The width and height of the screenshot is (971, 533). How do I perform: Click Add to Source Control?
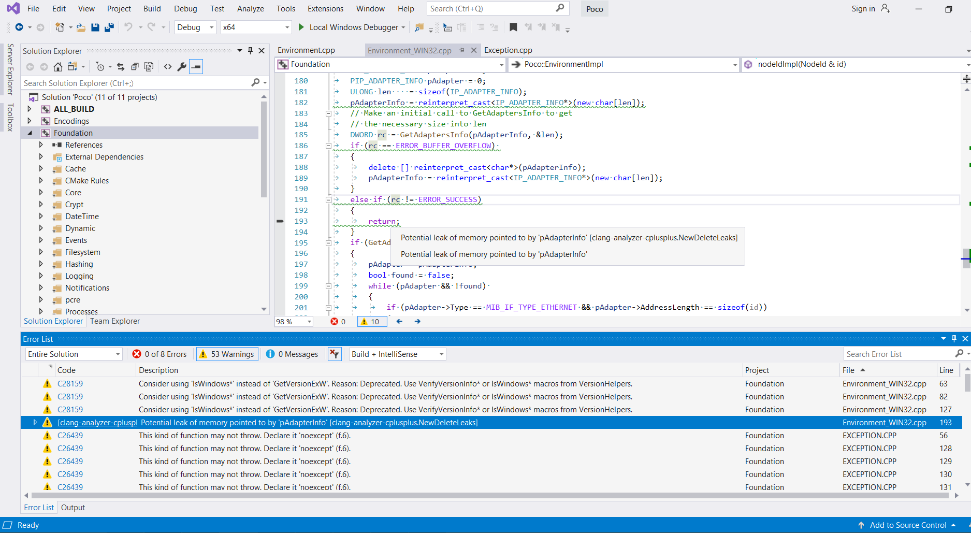point(908,525)
